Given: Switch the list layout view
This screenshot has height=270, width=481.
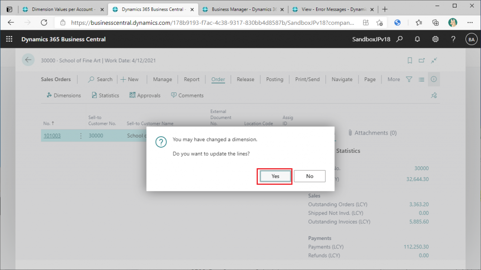Looking at the screenshot, I should pyautogui.click(x=421, y=79).
